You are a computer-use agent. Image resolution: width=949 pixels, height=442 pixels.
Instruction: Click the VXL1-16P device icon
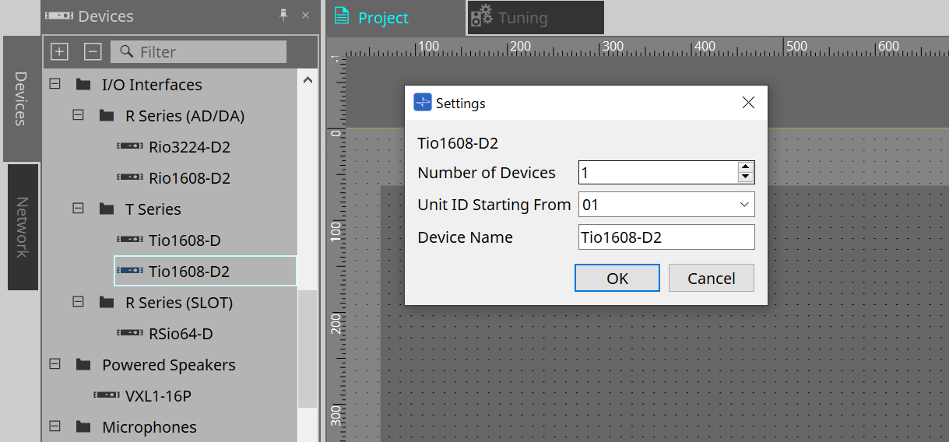tap(107, 395)
